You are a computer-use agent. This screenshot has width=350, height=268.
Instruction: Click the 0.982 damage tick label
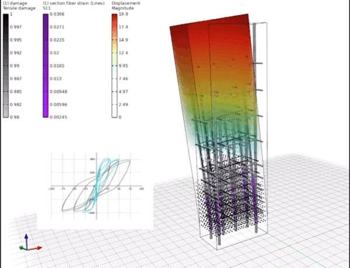point(16,105)
